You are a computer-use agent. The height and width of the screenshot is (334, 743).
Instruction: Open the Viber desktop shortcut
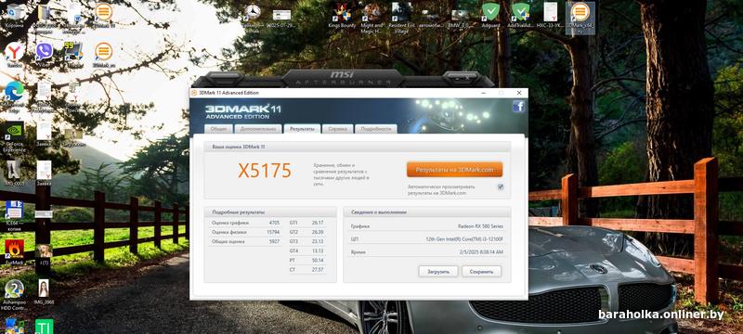click(x=45, y=54)
